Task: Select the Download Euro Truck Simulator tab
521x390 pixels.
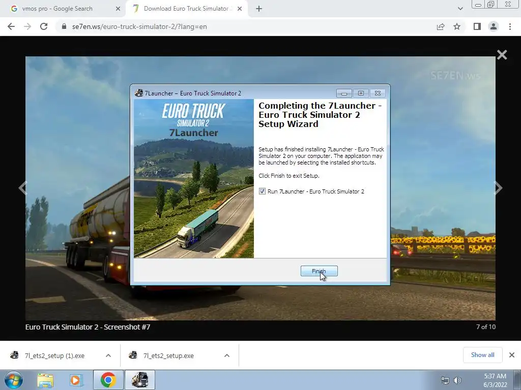Action: pos(186,9)
